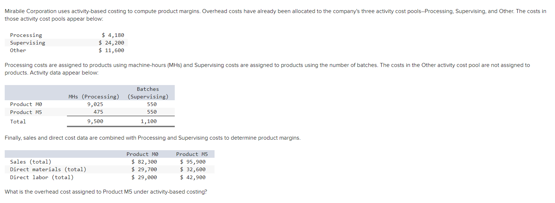Select the Product M5 row label in activity table
This screenshot has height=203, width=555.
(26, 112)
